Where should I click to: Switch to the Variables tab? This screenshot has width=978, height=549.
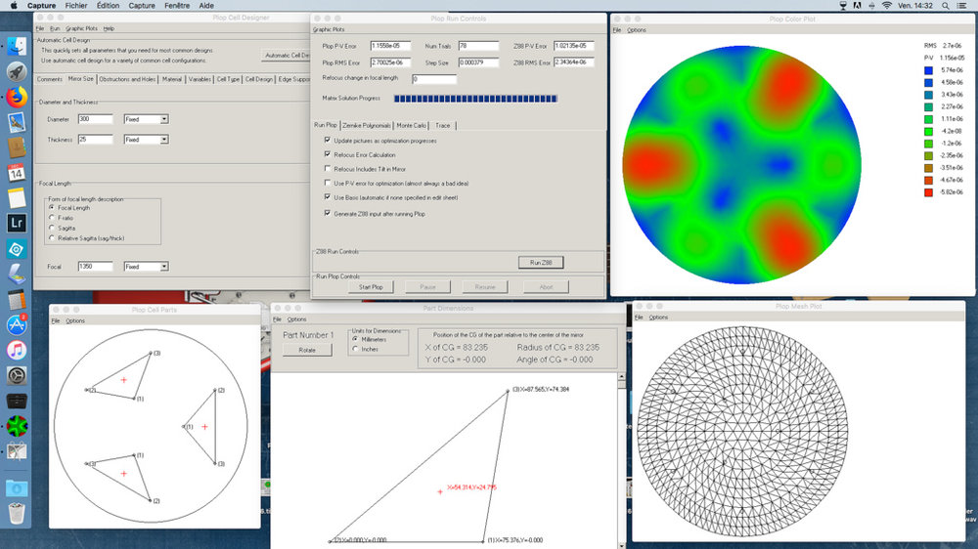[200, 79]
